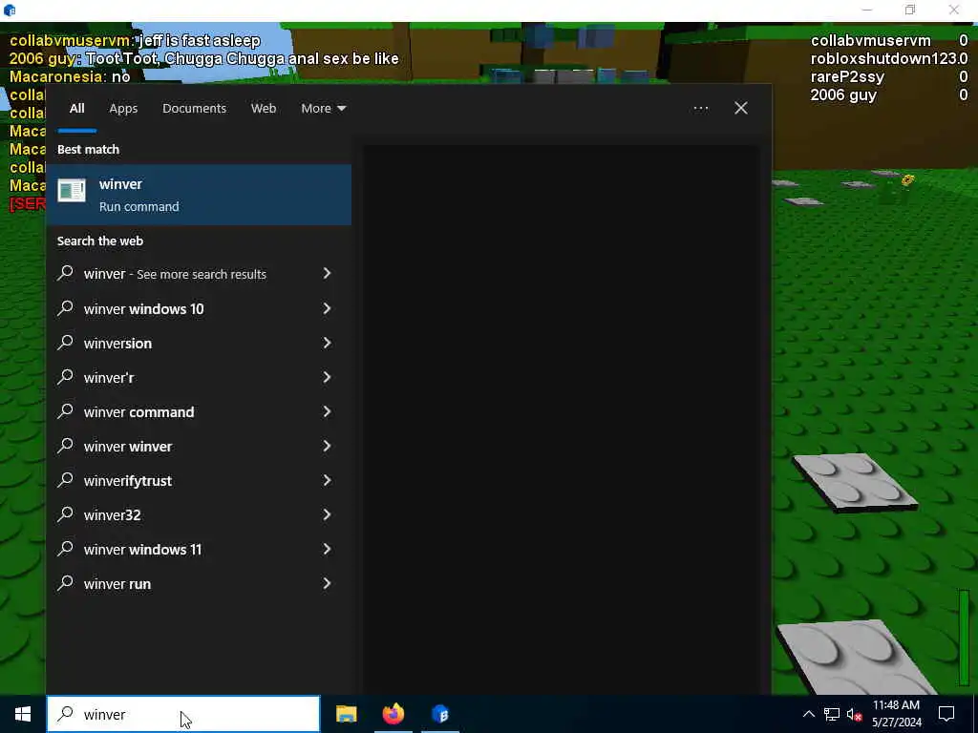Click the search magnifier in taskbar box

click(x=66, y=714)
